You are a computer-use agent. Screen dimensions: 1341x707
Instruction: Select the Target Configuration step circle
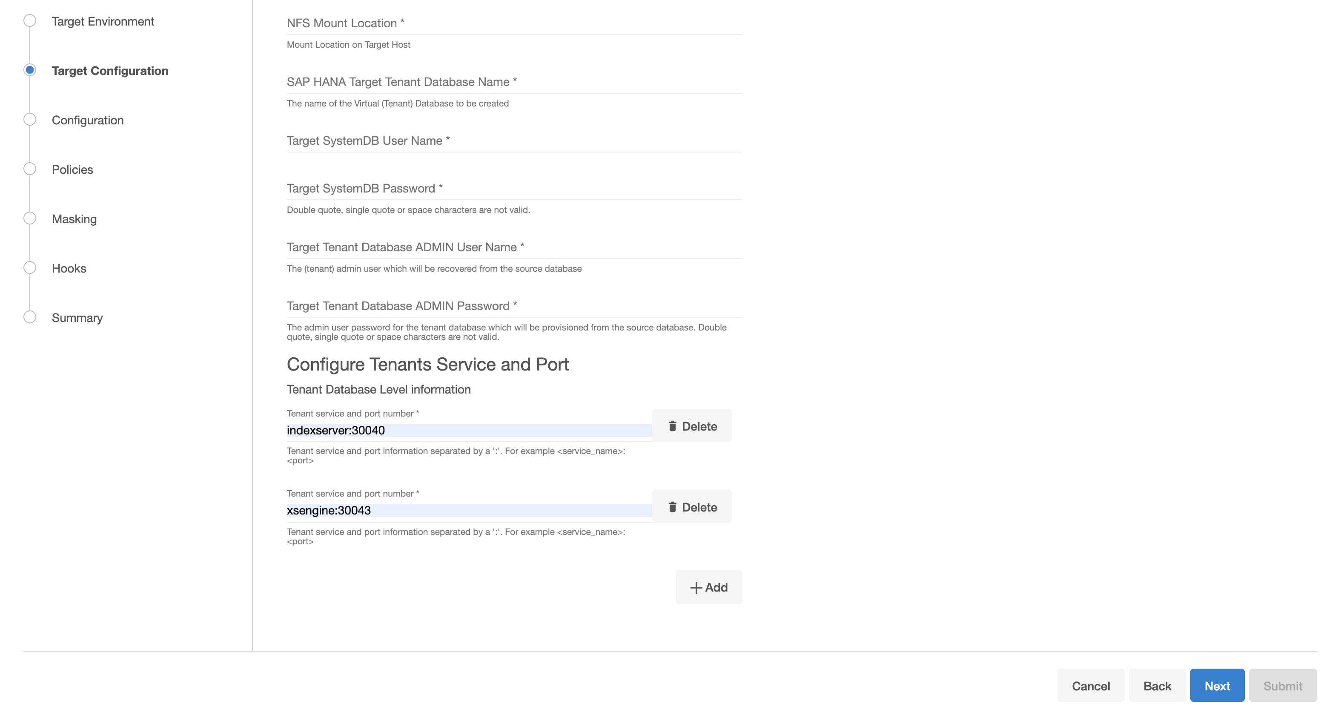pos(30,70)
